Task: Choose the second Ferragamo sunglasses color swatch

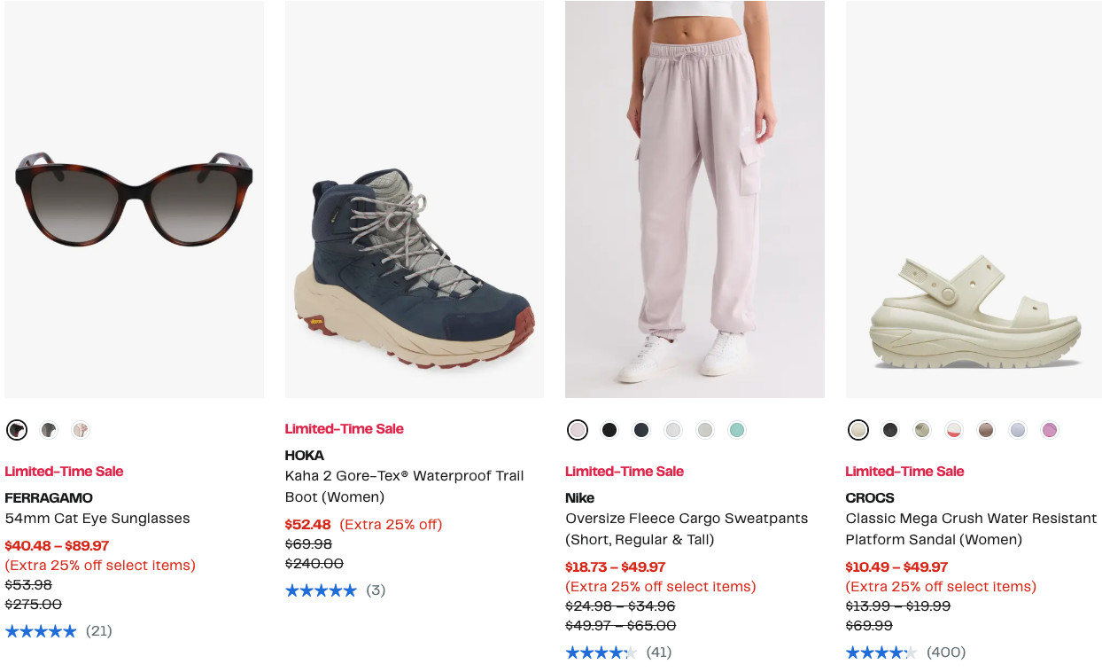Action: 49,430
